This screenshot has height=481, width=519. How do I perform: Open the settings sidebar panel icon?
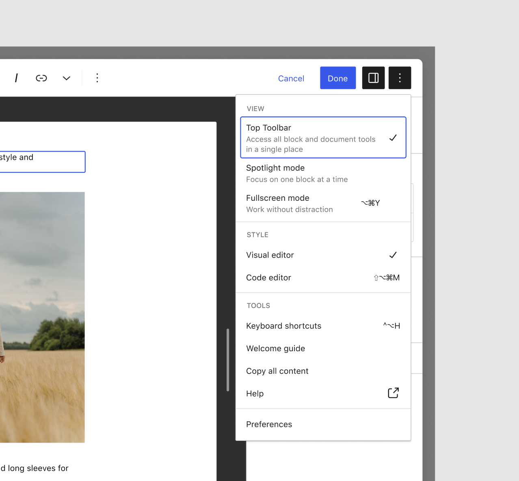coord(373,78)
